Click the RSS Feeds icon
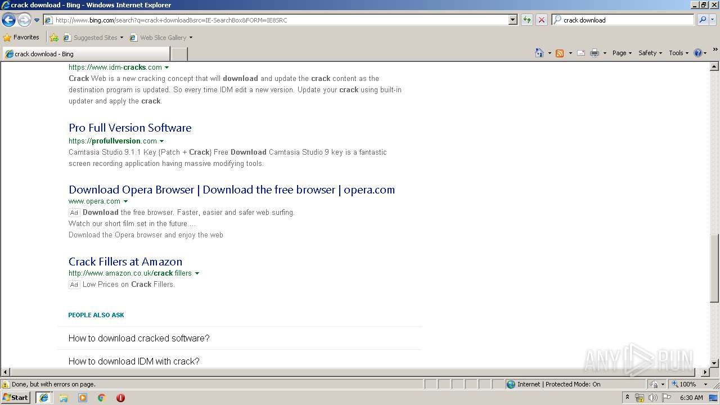720x405 pixels. (560, 53)
